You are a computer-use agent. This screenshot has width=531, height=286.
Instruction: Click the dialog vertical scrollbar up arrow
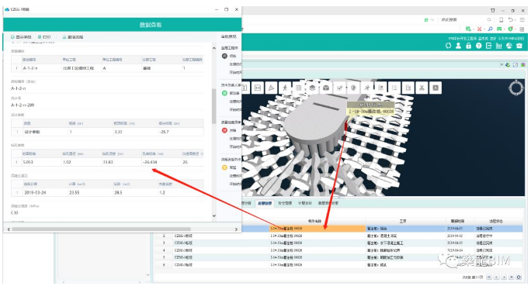[214, 48]
